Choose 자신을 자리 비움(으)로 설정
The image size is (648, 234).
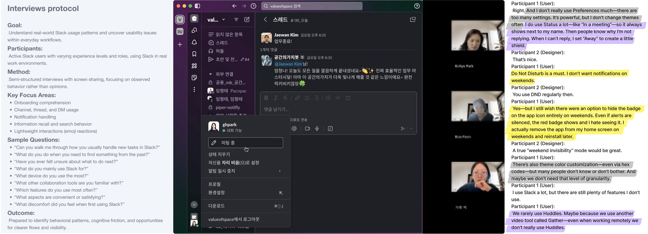234,162
